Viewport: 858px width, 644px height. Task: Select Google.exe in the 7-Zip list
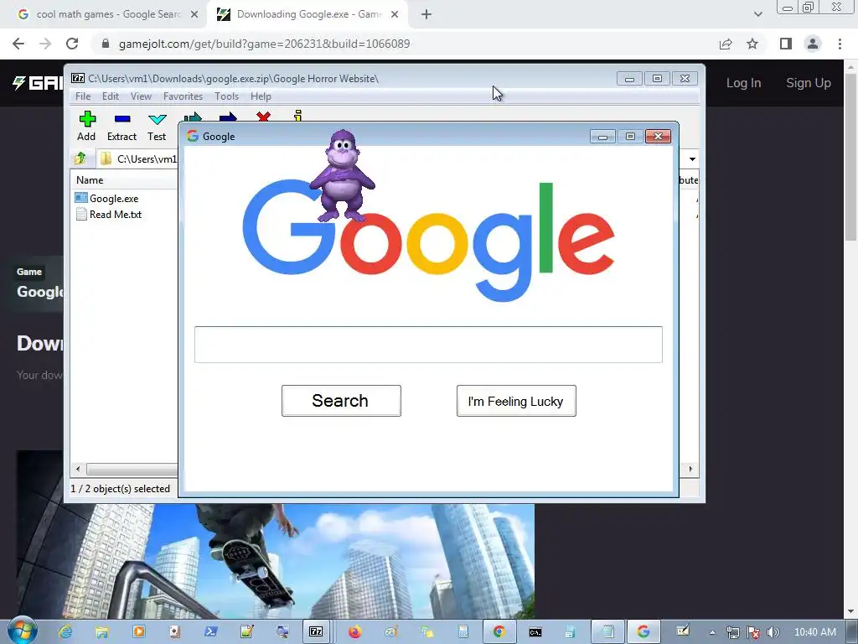[x=114, y=199]
